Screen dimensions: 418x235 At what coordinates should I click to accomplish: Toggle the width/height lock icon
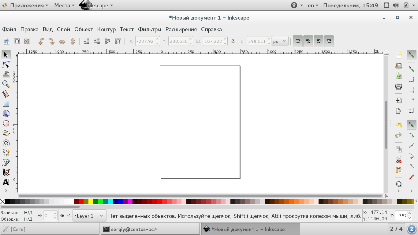[233, 41]
